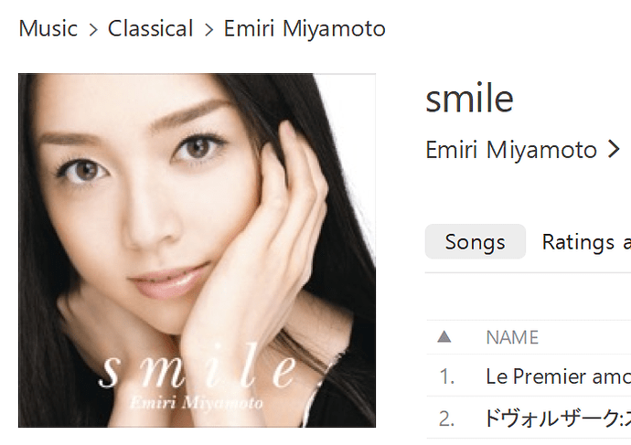Select the track Le Premier amour
Viewport: 631px width, 445px height.
click(558, 376)
